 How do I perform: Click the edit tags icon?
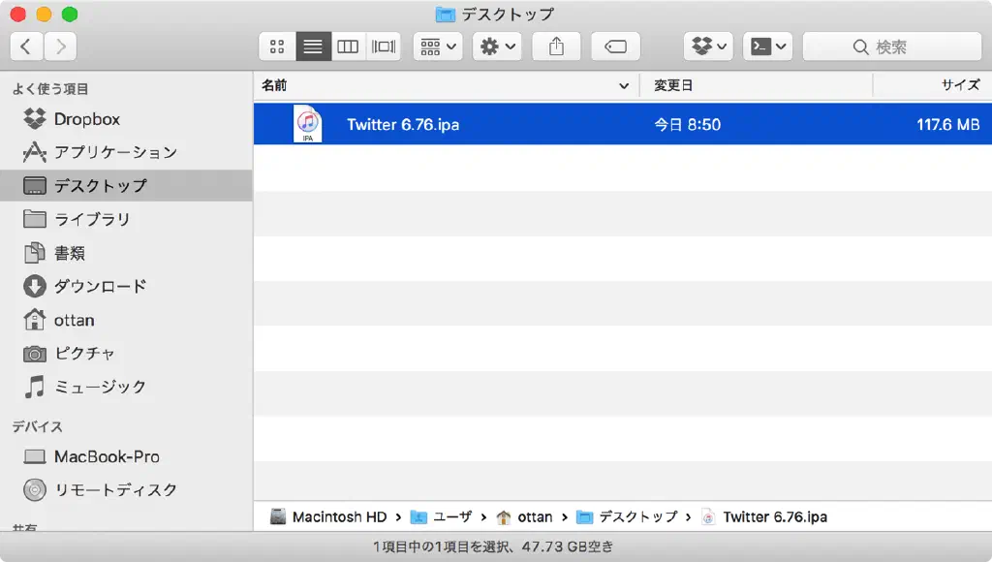tap(615, 46)
